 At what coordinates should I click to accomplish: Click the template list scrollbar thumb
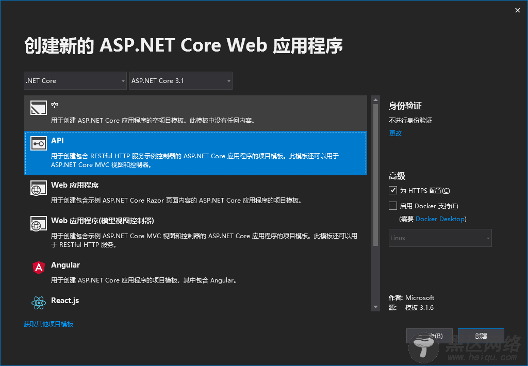pyautogui.click(x=375, y=175)
